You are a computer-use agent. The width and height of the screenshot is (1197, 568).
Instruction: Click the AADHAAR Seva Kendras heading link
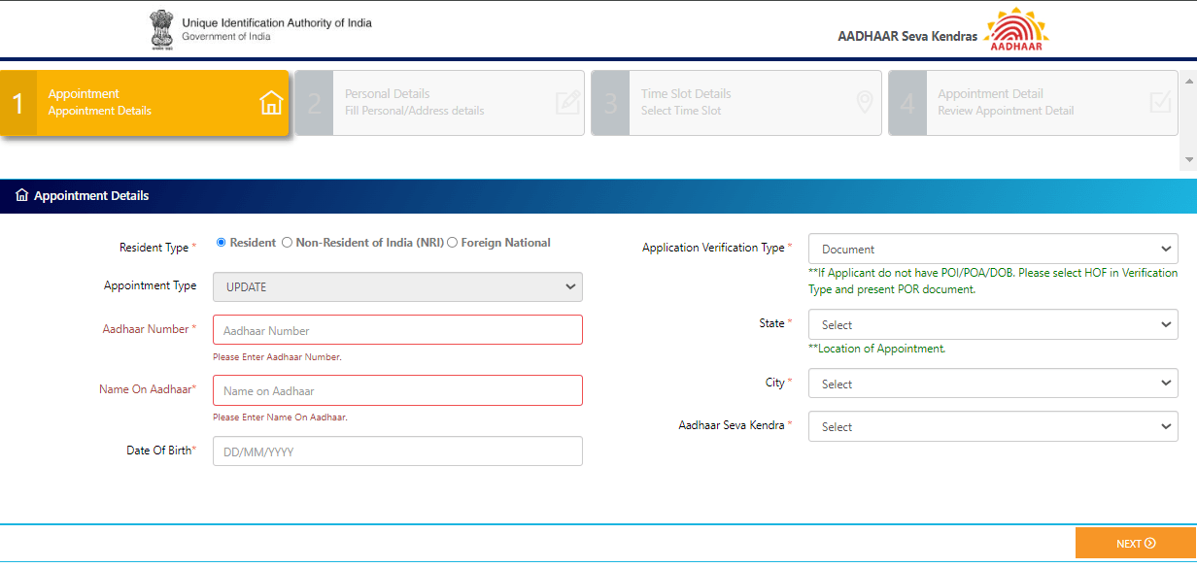point(907,35)
